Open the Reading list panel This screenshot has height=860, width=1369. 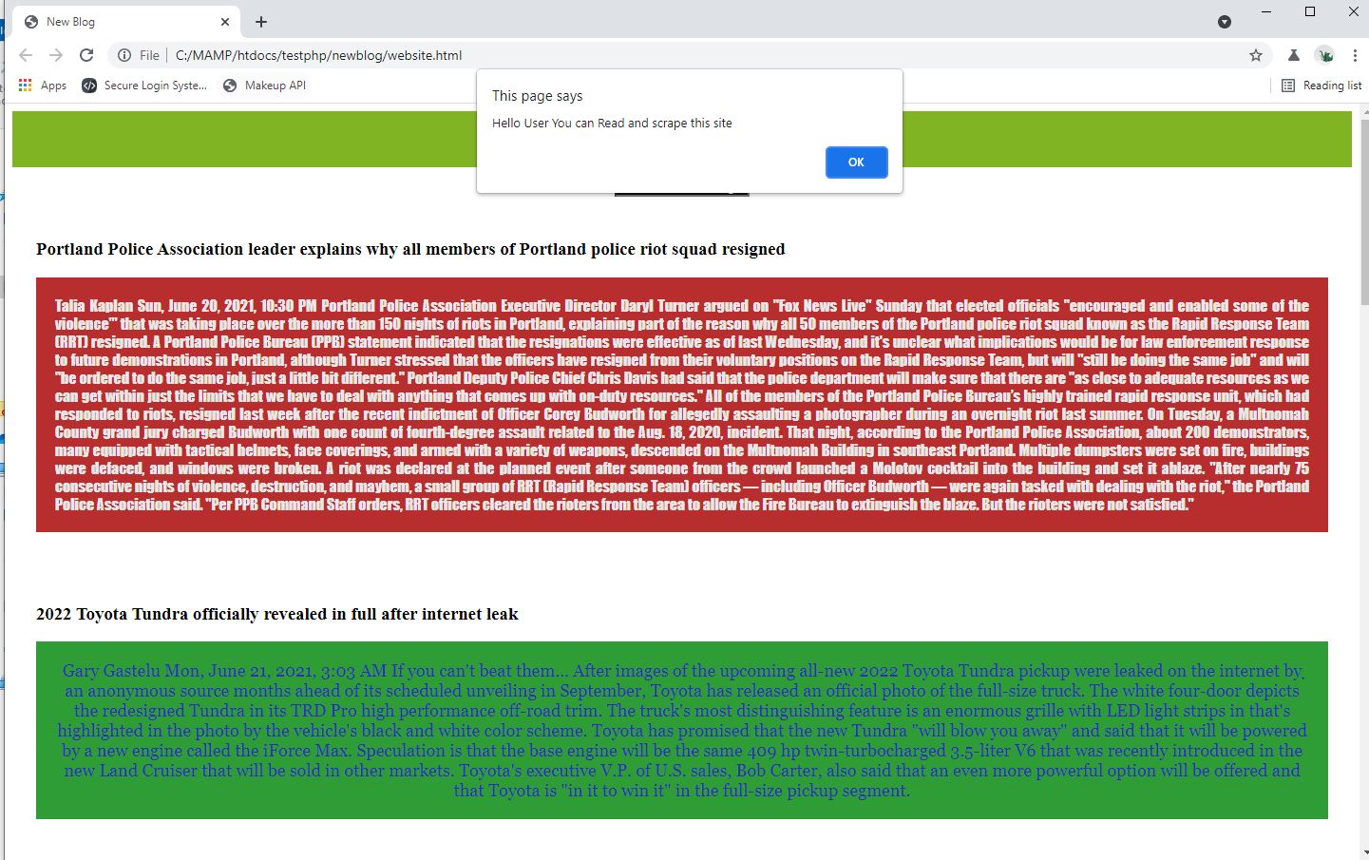pos(1321,86)
